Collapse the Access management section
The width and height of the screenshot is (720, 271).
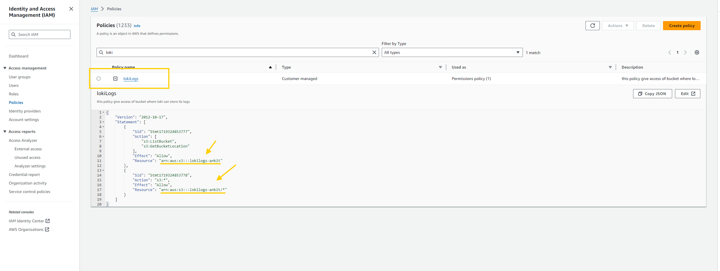coord(5,68)
